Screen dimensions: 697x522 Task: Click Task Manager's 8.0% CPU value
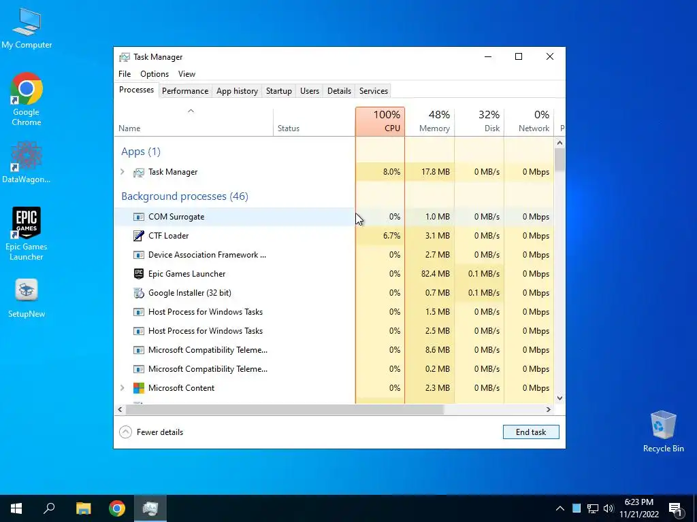(x=391, y=172)
